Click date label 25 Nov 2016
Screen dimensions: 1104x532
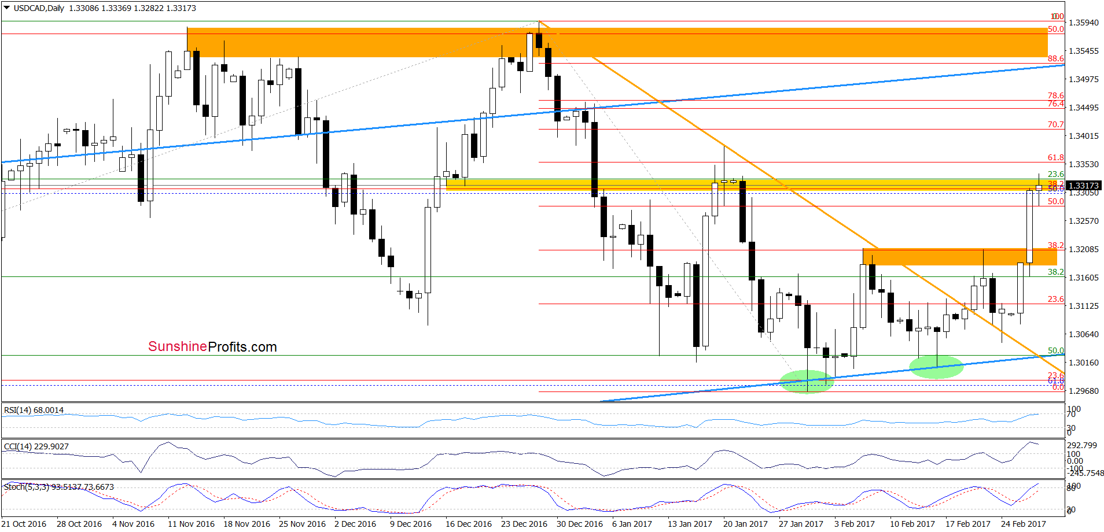point(302,524)
